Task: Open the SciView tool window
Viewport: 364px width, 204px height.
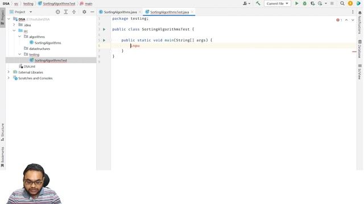Action: (359, 72)
